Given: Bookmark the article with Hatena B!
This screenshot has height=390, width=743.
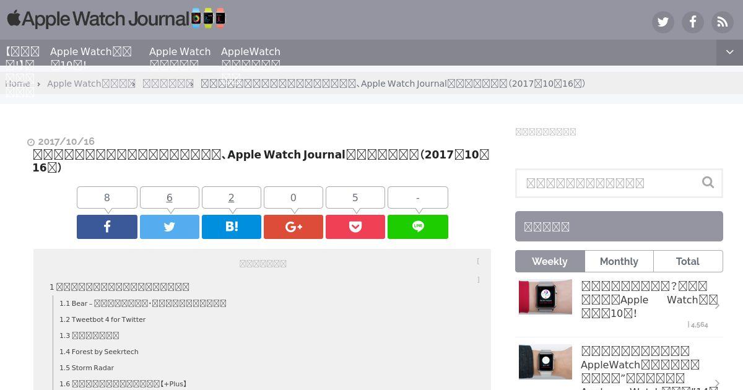Looking at the screenshot, I should (x=232, y=227).
